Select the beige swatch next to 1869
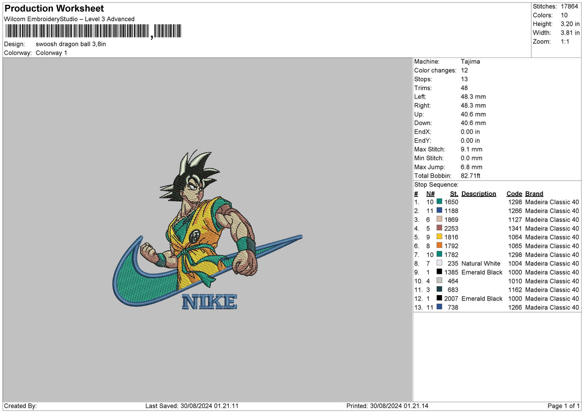This screenshot has height=413, width=584. (439, 219)
